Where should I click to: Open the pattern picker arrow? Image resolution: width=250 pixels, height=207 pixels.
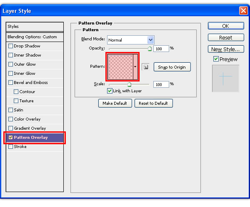(x=135, y=67)
